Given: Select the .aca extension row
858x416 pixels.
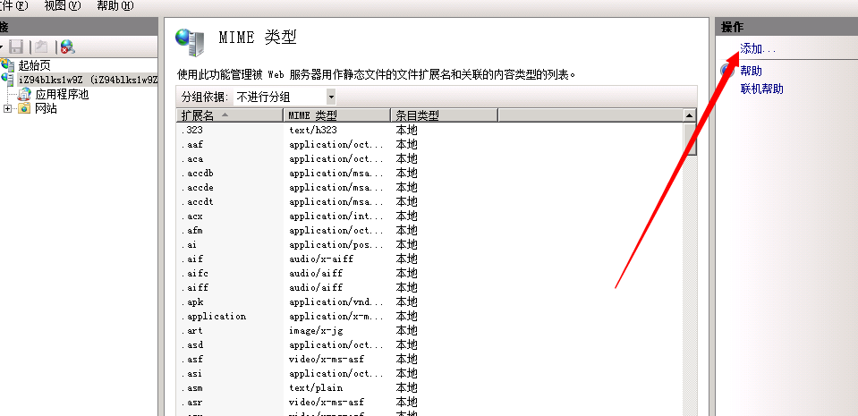Looking at the screenshot, I should point(429,158).
